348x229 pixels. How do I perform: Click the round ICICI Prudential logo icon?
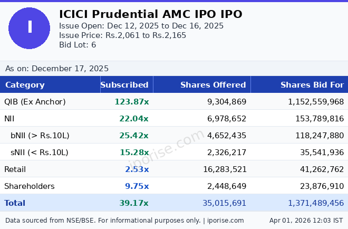coord(30,28)
